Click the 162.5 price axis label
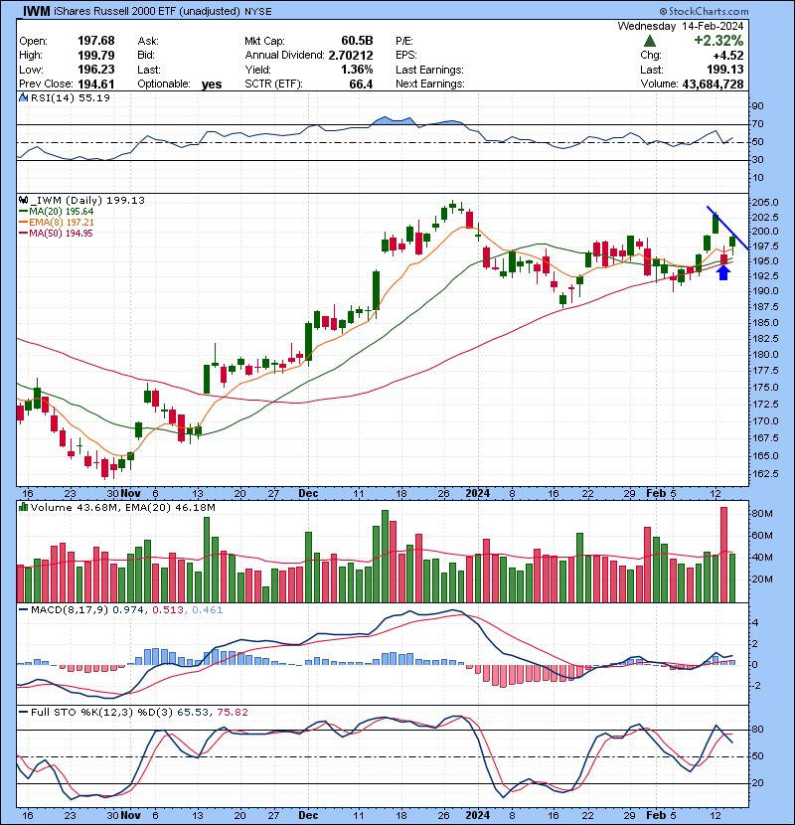Screen dimensions: 795x825 tap(765, 473)
